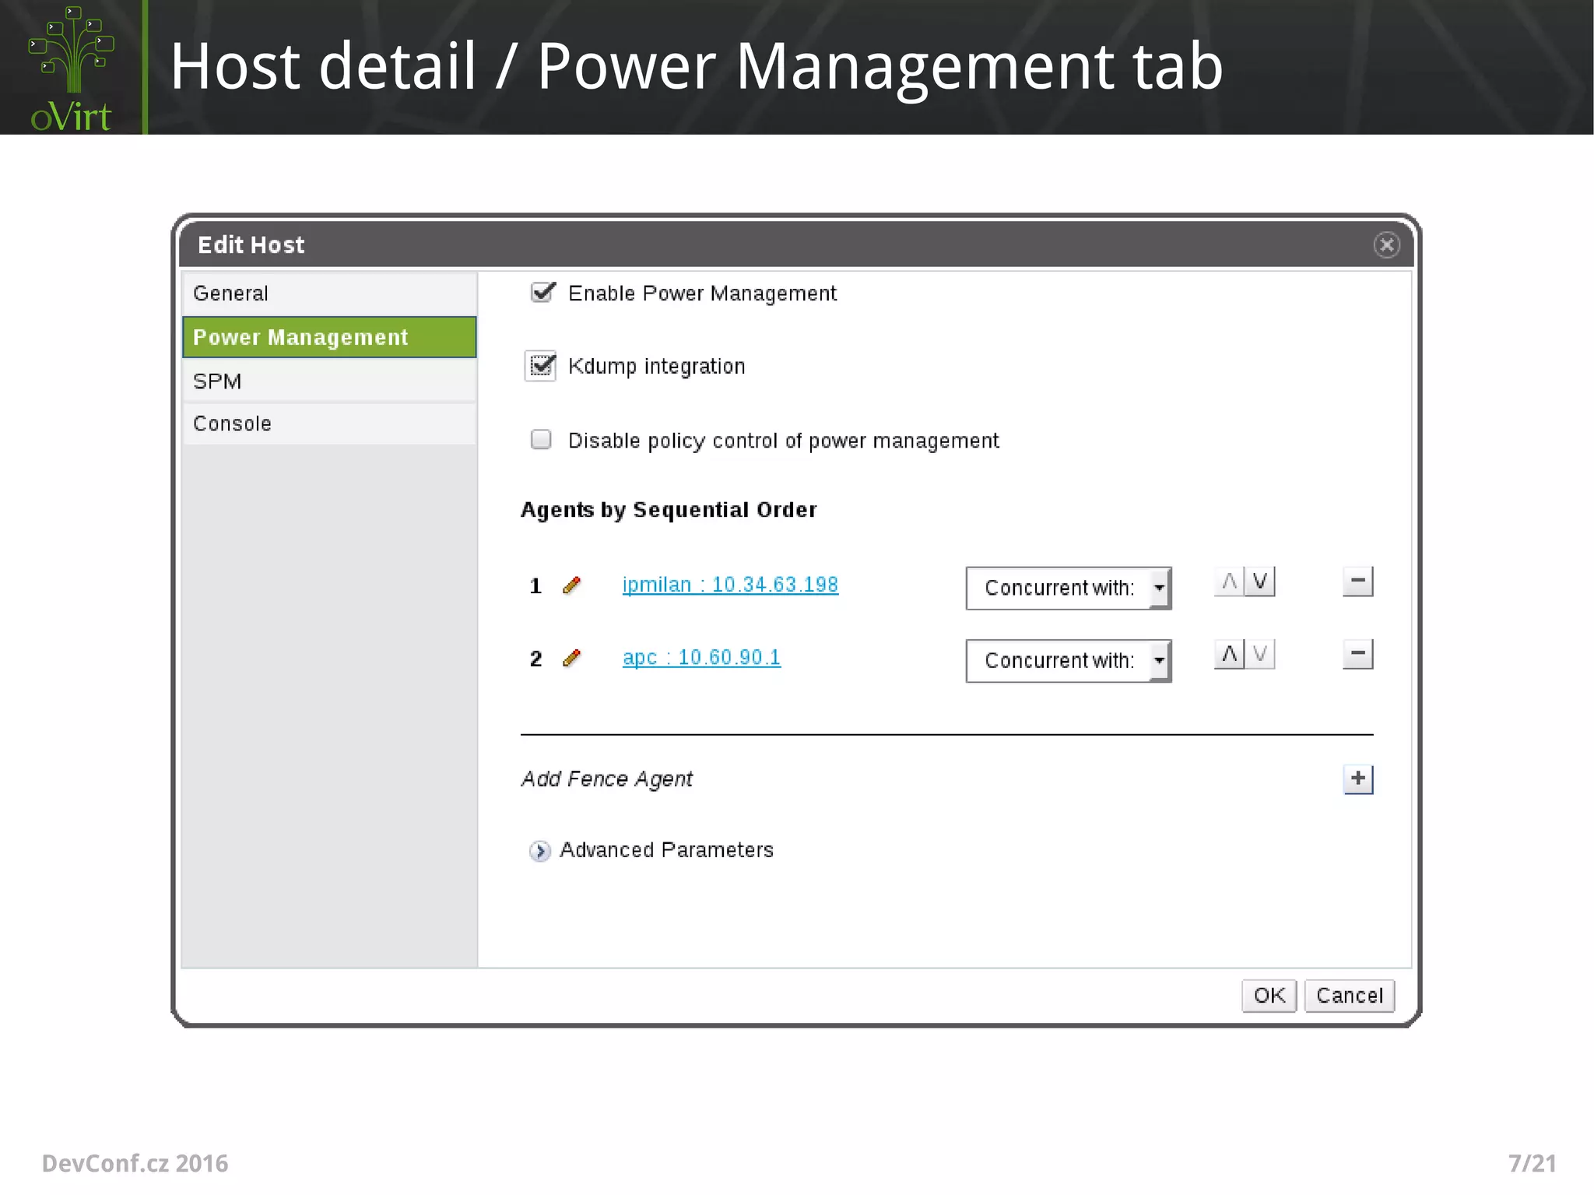
Task: Open the Console tab
Action: (x=329, y=424)
